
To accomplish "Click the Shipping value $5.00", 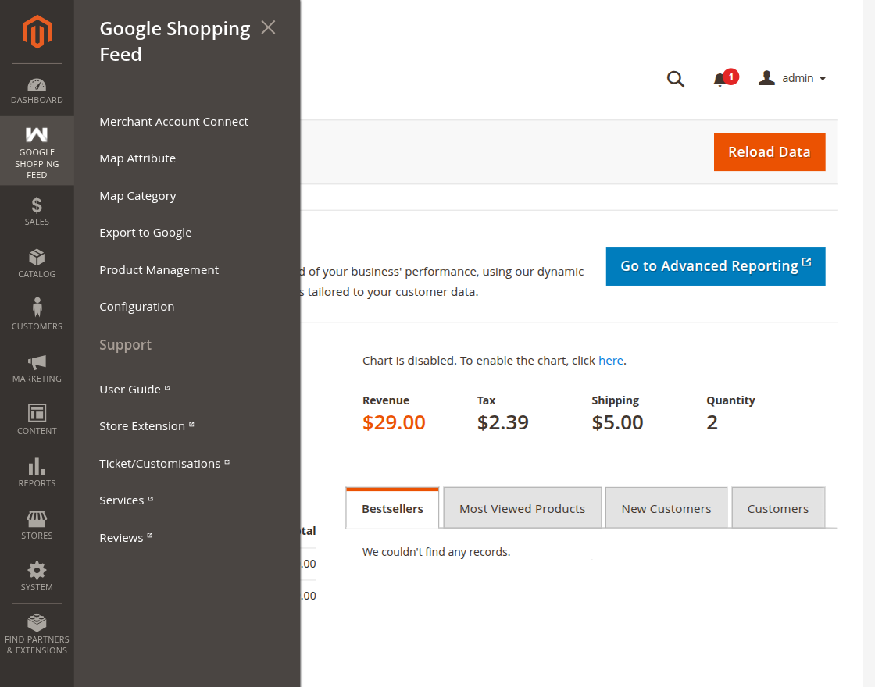I will [x=617, y=422].
